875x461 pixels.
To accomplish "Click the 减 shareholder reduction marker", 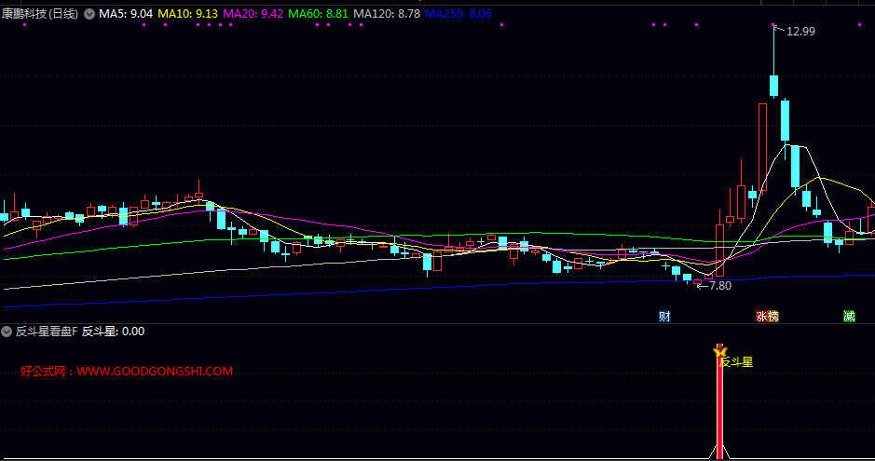I will pyautogui.click(x=849, y=317).
